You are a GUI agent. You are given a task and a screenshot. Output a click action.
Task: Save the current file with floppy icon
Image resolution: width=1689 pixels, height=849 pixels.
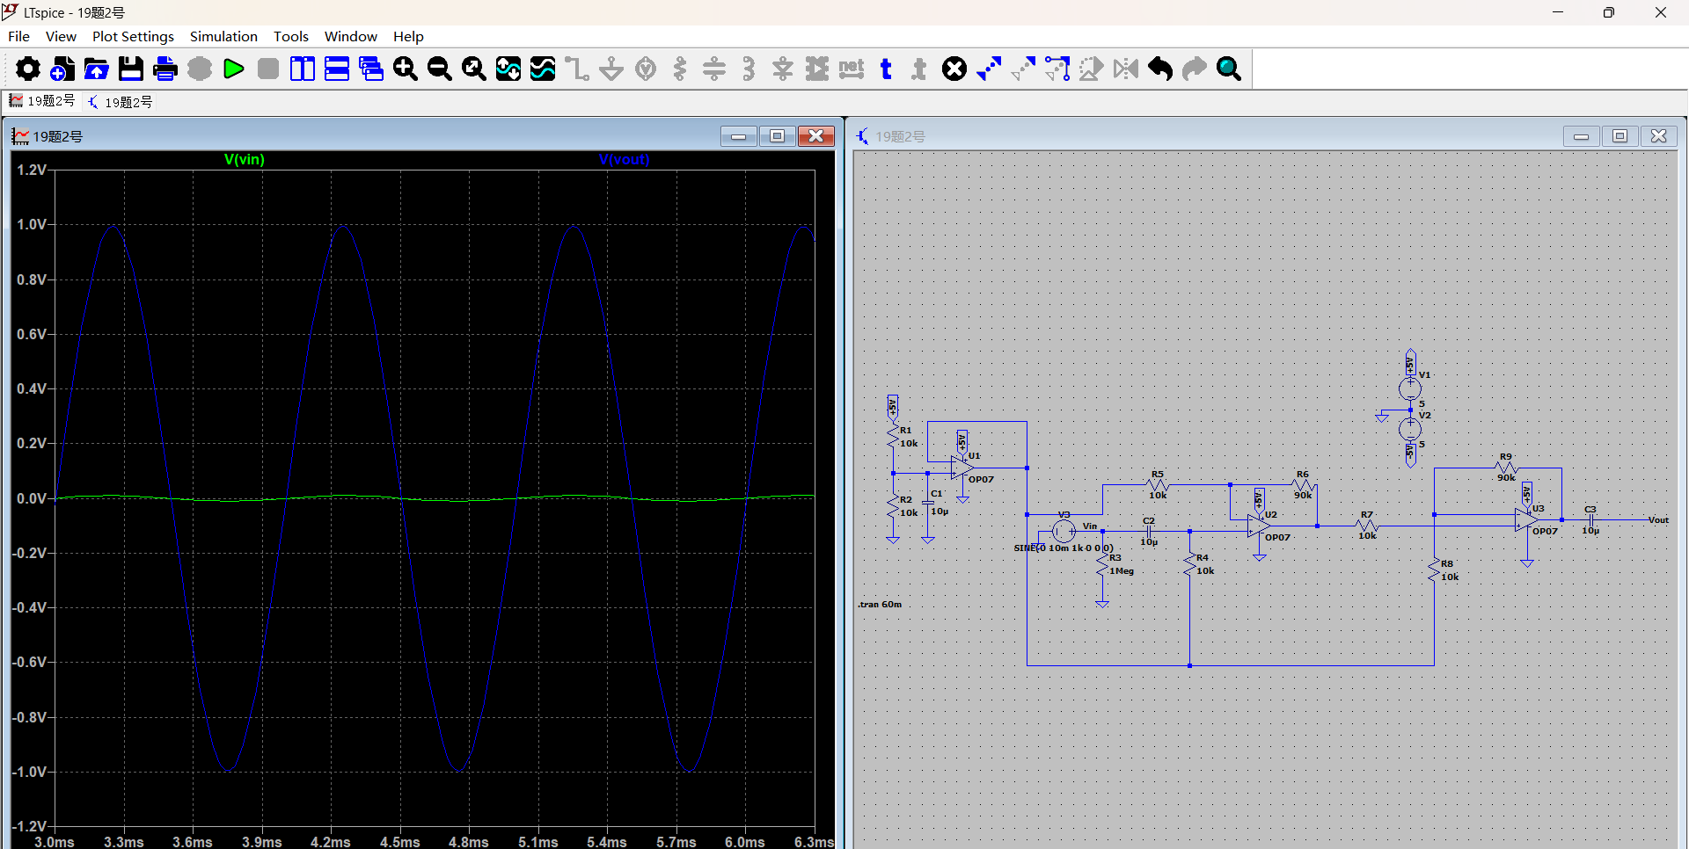click(x=131, y=69)
